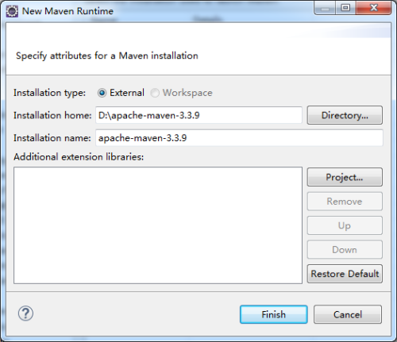Click the Down button
Screen dimensions: 397x342
pos(345,249)
